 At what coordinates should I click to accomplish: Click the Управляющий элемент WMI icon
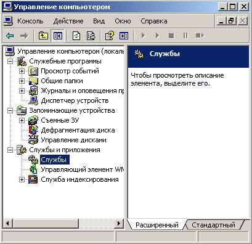[x=33, y=169]
